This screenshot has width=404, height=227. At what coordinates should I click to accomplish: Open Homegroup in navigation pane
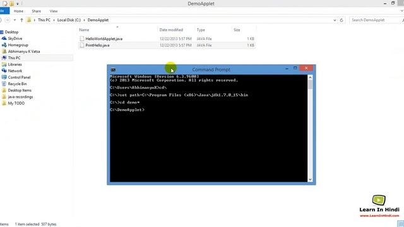pos(18,45)
